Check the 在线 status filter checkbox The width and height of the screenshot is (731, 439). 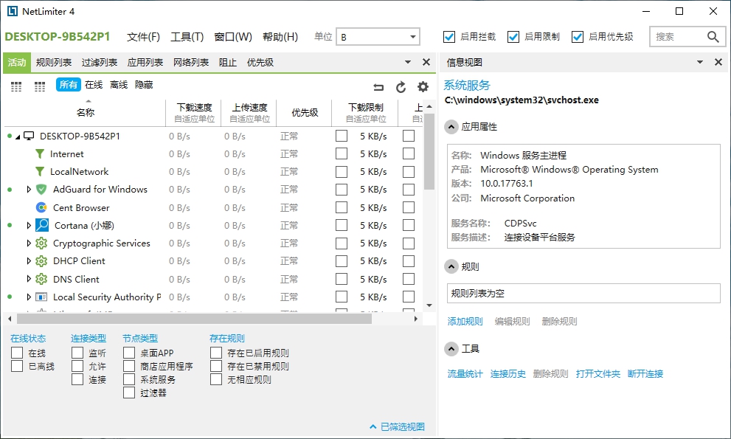click(17, 353)
